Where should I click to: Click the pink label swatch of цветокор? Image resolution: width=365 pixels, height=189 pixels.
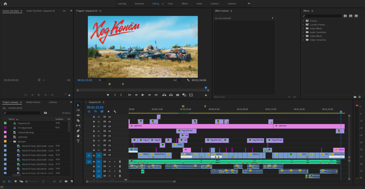(5, 137)
